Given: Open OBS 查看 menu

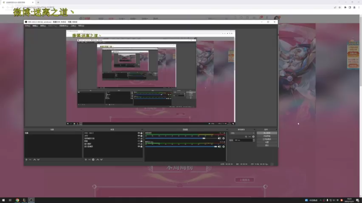Looking at the screenshot, I should pyautogui.click(x=43, y=26).
